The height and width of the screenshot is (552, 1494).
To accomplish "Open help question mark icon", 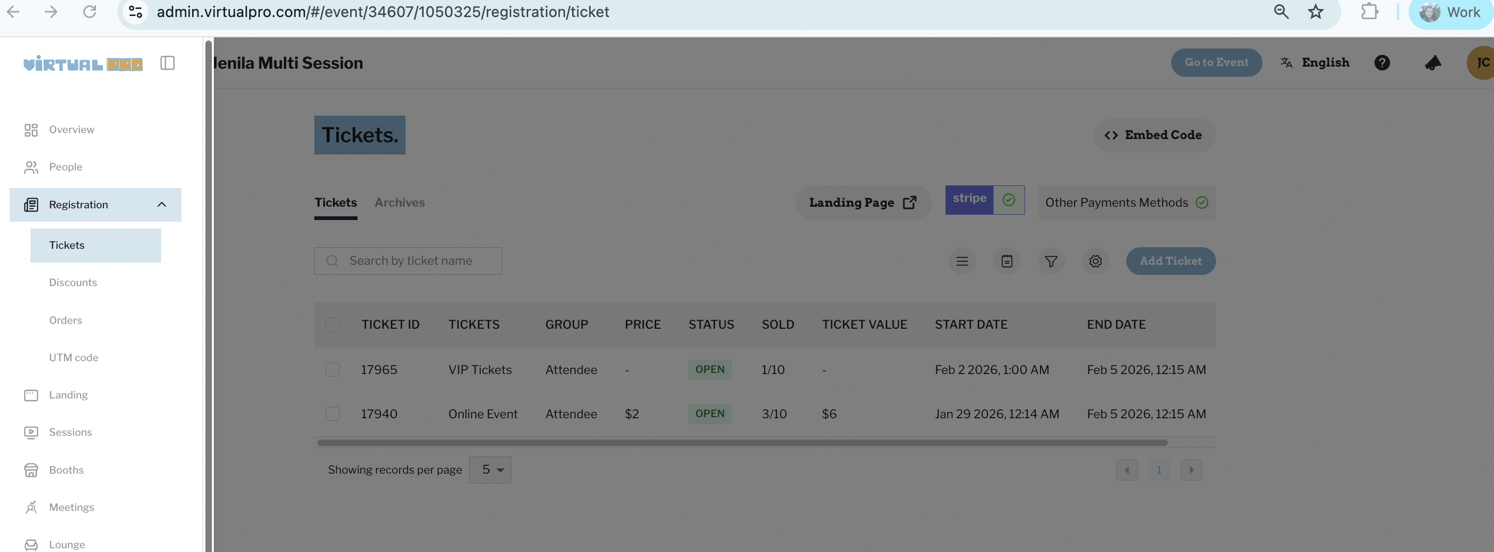I will tap(1382, 62).
